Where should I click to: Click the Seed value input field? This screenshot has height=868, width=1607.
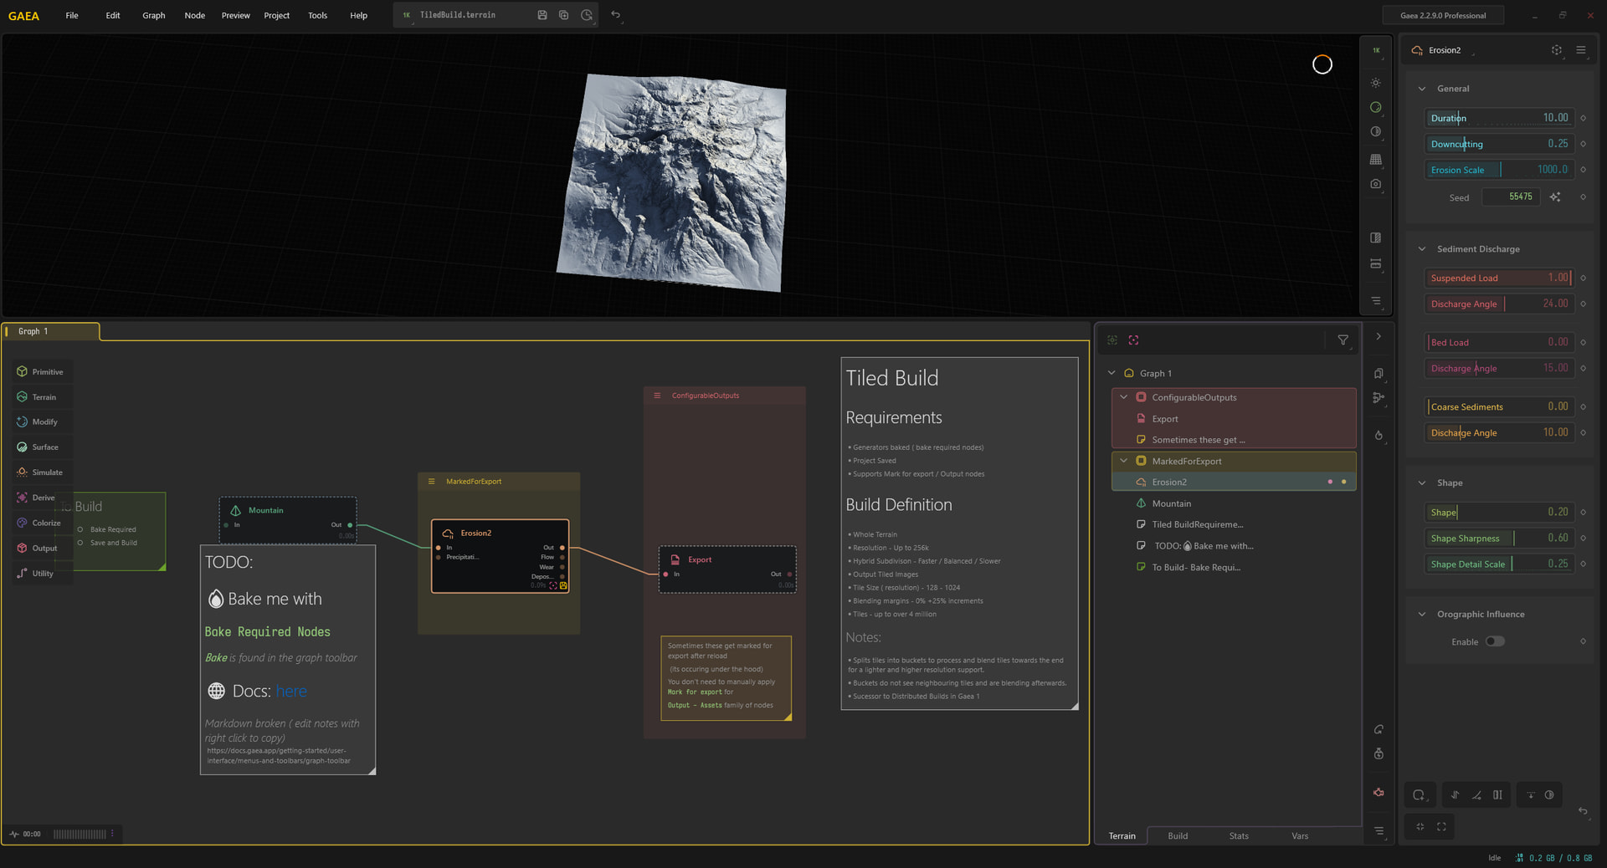(x=1511, y=197)
